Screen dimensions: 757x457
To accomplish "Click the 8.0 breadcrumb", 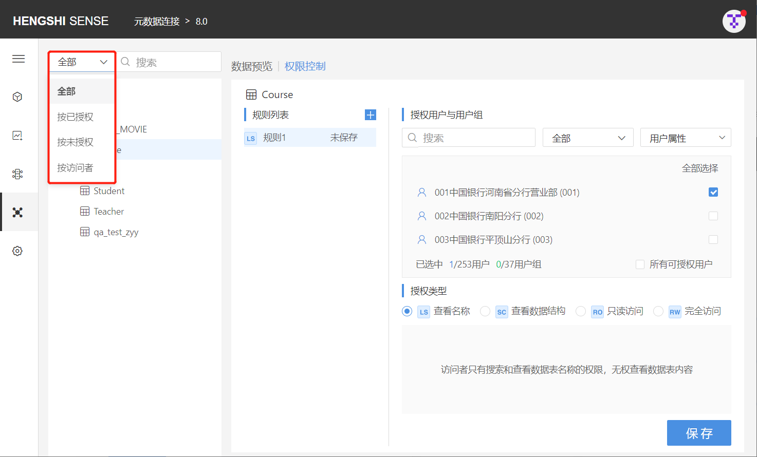I will click(x=201, y=21).
